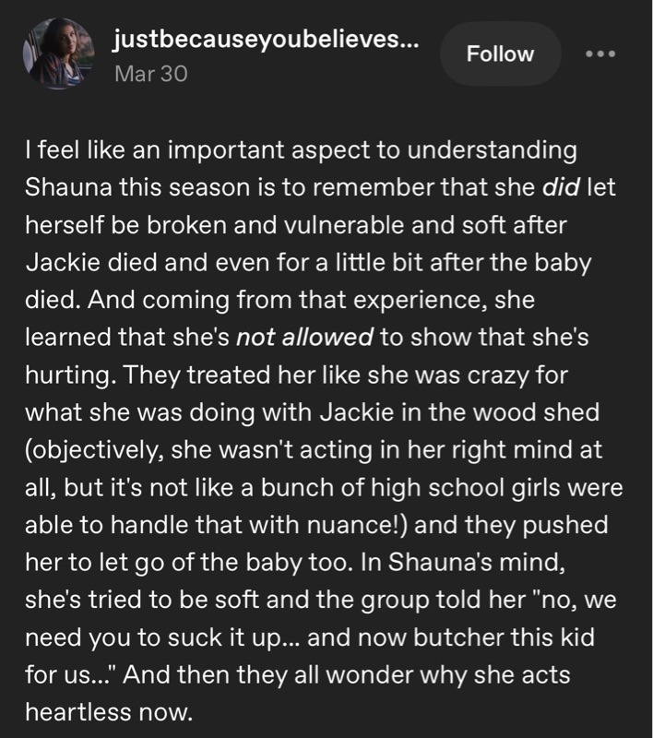Click the italic word "did" in the post
The image size is (653, 738).
(x=561, y=187)
